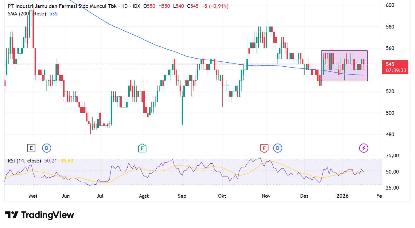Click the blue SMA value 535
The height and width of the screenshot is (228, 415).
click(53, 13)
